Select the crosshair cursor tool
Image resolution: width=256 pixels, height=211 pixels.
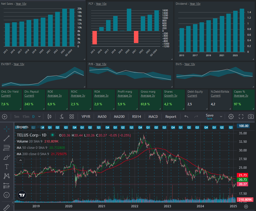pyautogui.click(x=7, y=128)
